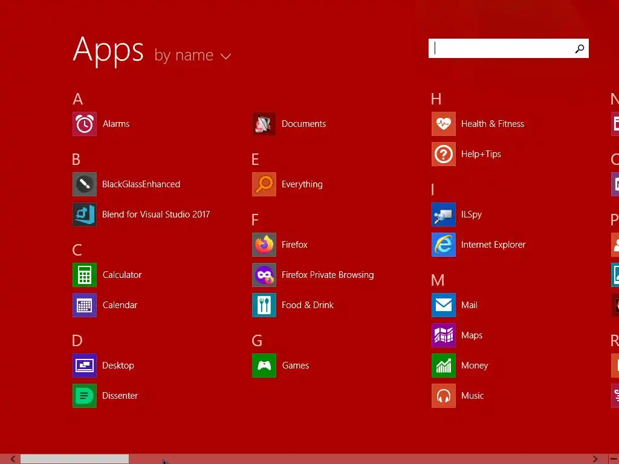The image size is (619, 464).
Task: Click the 'Health & Fitness' label text
Action: (x=493, y=124)
